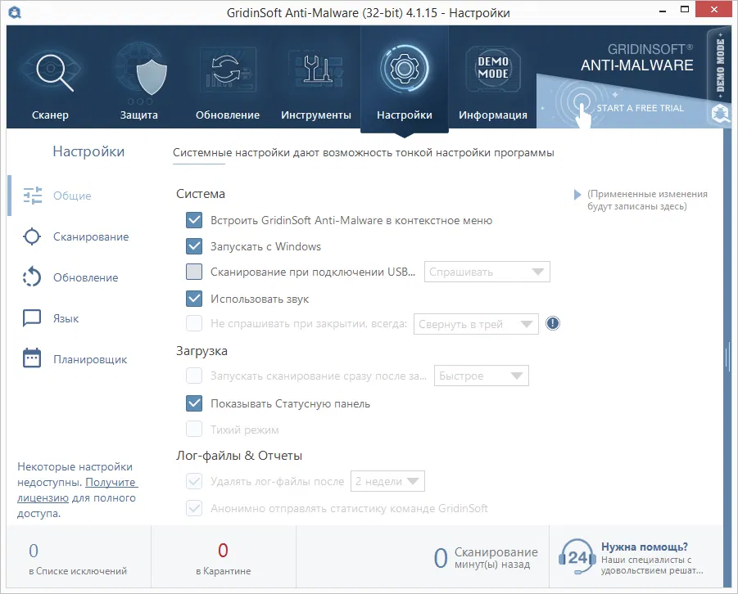Select the Update arrows icon

[227, 70]
